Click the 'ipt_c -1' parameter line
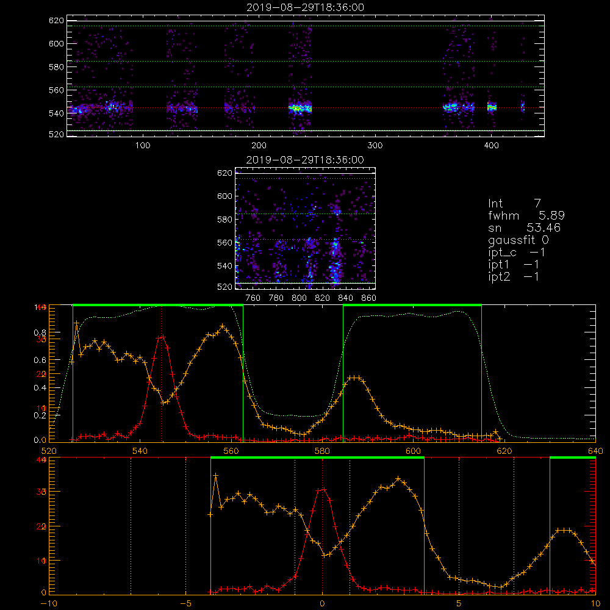The image size is (610, 610). (x=517, y=253)
